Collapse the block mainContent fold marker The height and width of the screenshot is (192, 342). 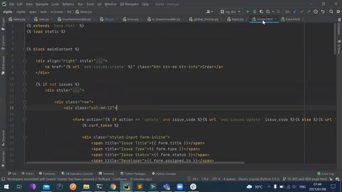(25, 49)
